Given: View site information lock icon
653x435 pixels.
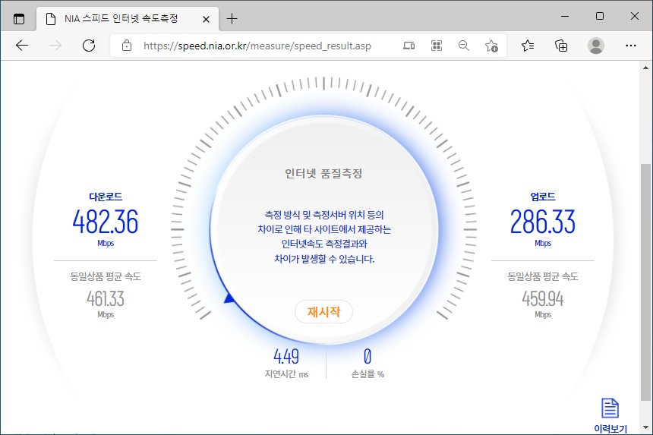Looking at the screenshot, I should pyautogui.click(x=127, y=46).
